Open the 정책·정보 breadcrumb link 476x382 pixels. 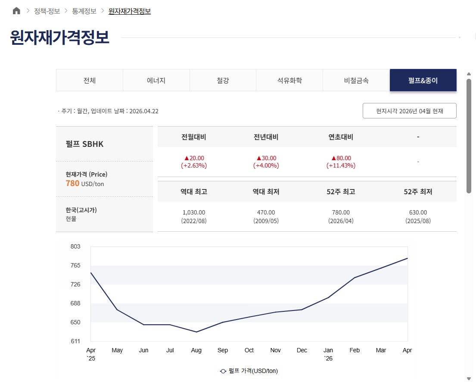point(47,11)
